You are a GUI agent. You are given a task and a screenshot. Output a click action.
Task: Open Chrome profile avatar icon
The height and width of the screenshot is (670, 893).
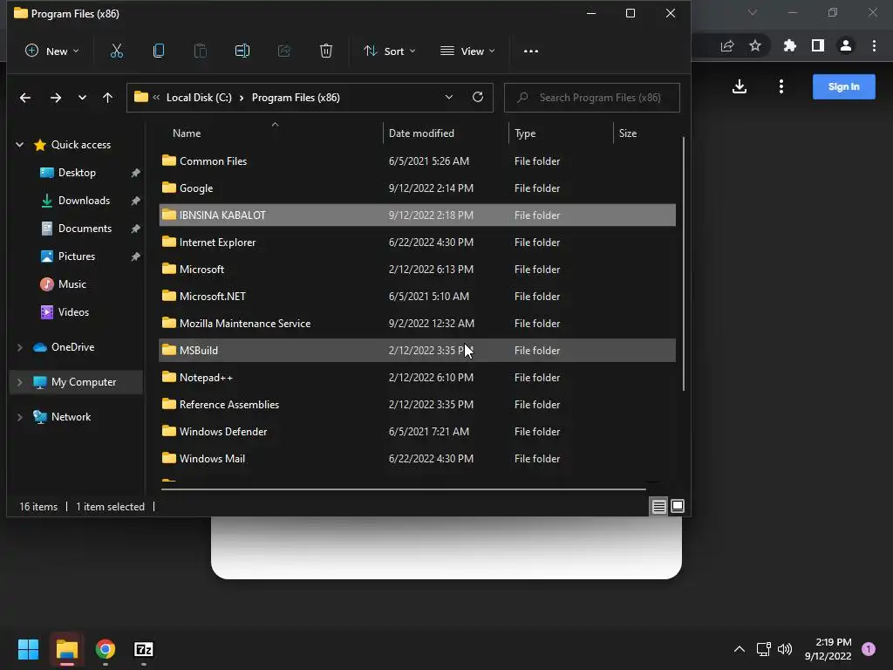(x=846, y=45)
